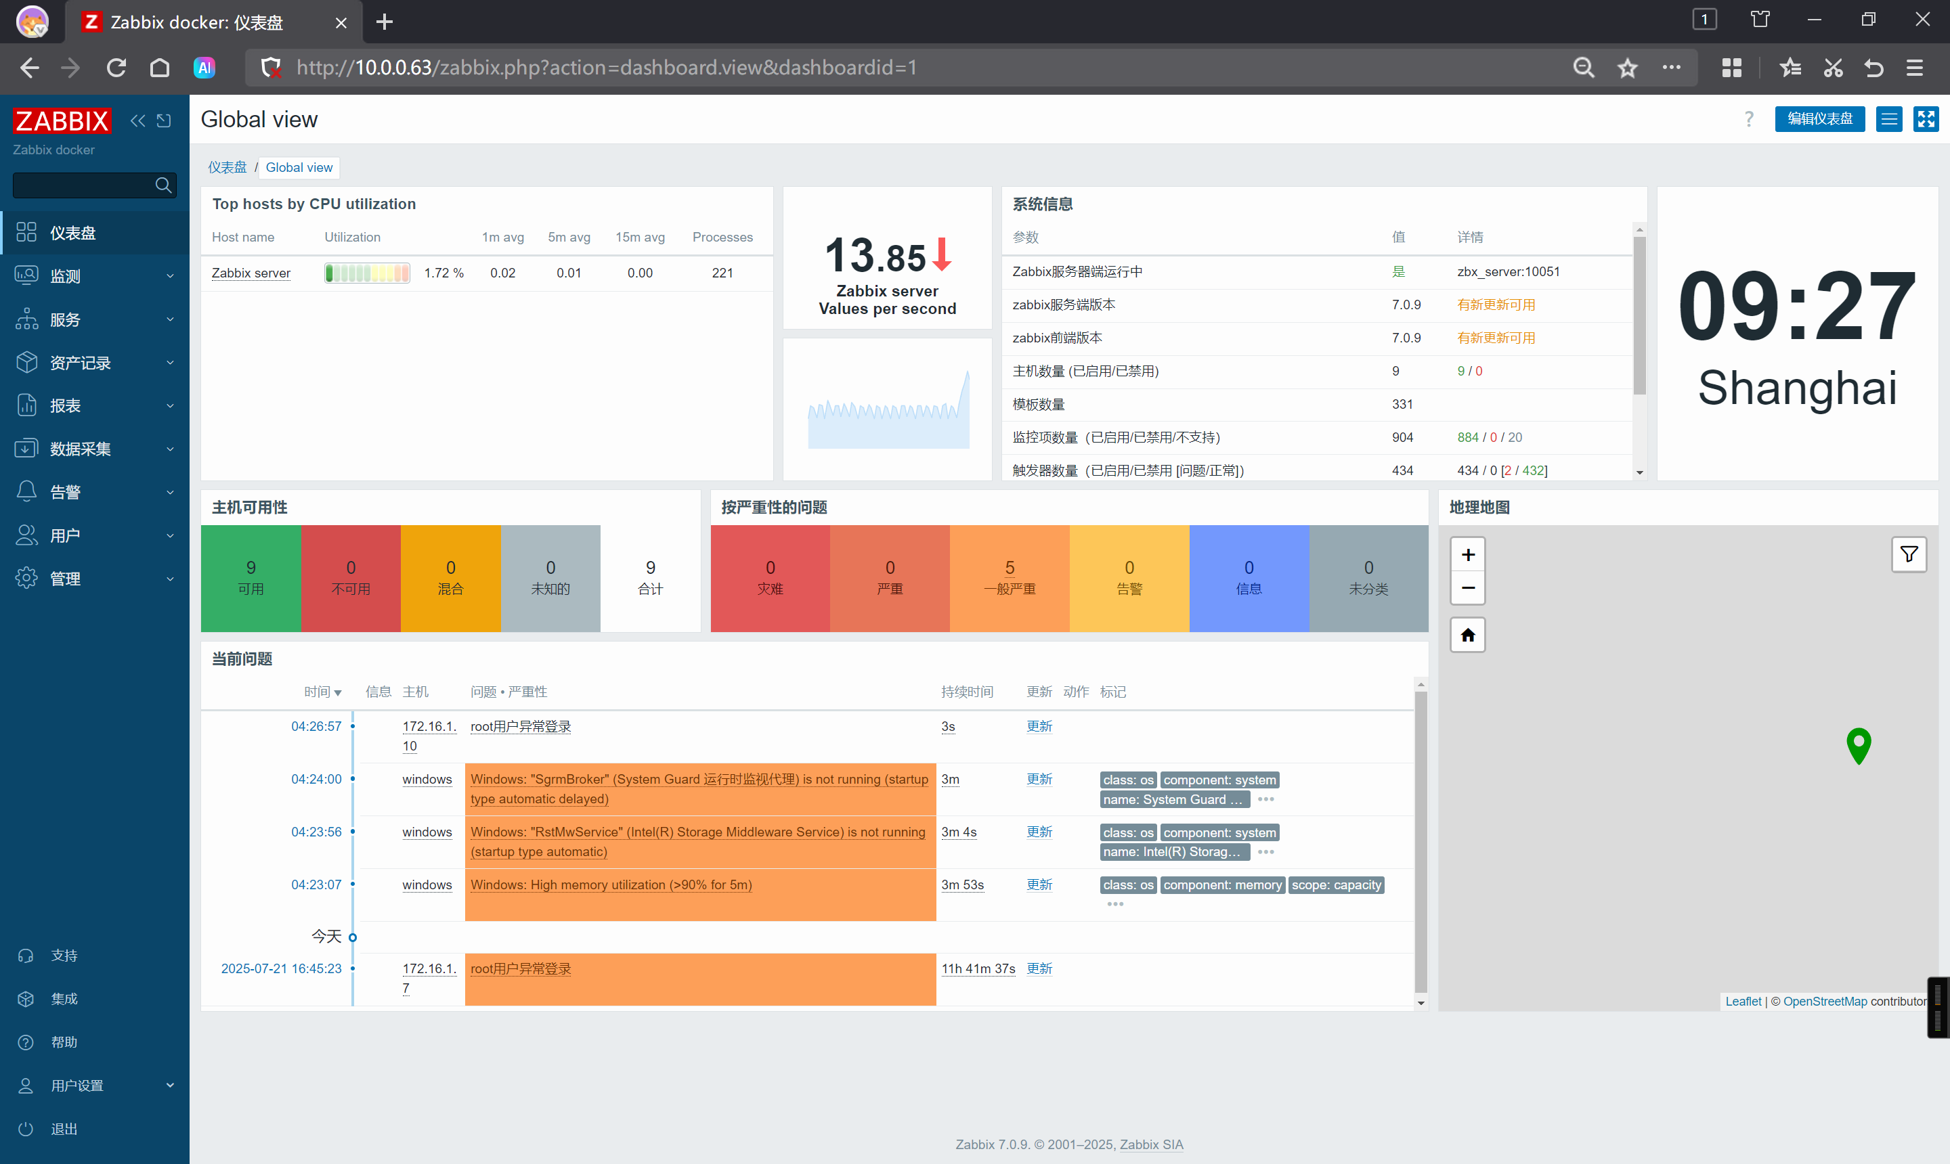The width and height of the screenshot is (1950, 1164).
Task: Open 帮助 help in sidebar
Action: pos(94,1042)
